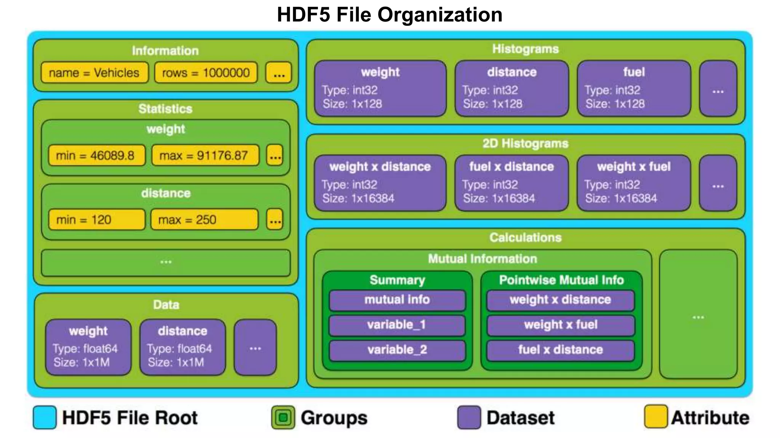This screenshot has height=438, width=780.
Task: Click the 'weight x fuel' 2D histogram box
Action: pyautogui.click(x=634, y=183)
